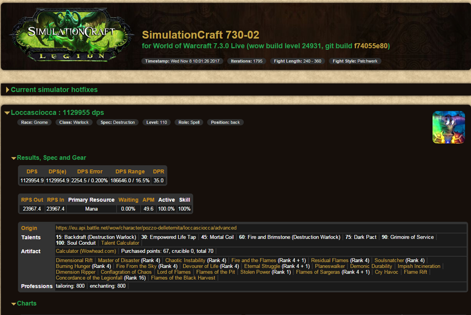The width and height of the screenshot is (471, 315).
Task: Toggle the Charts section
Action: (26, 303)
